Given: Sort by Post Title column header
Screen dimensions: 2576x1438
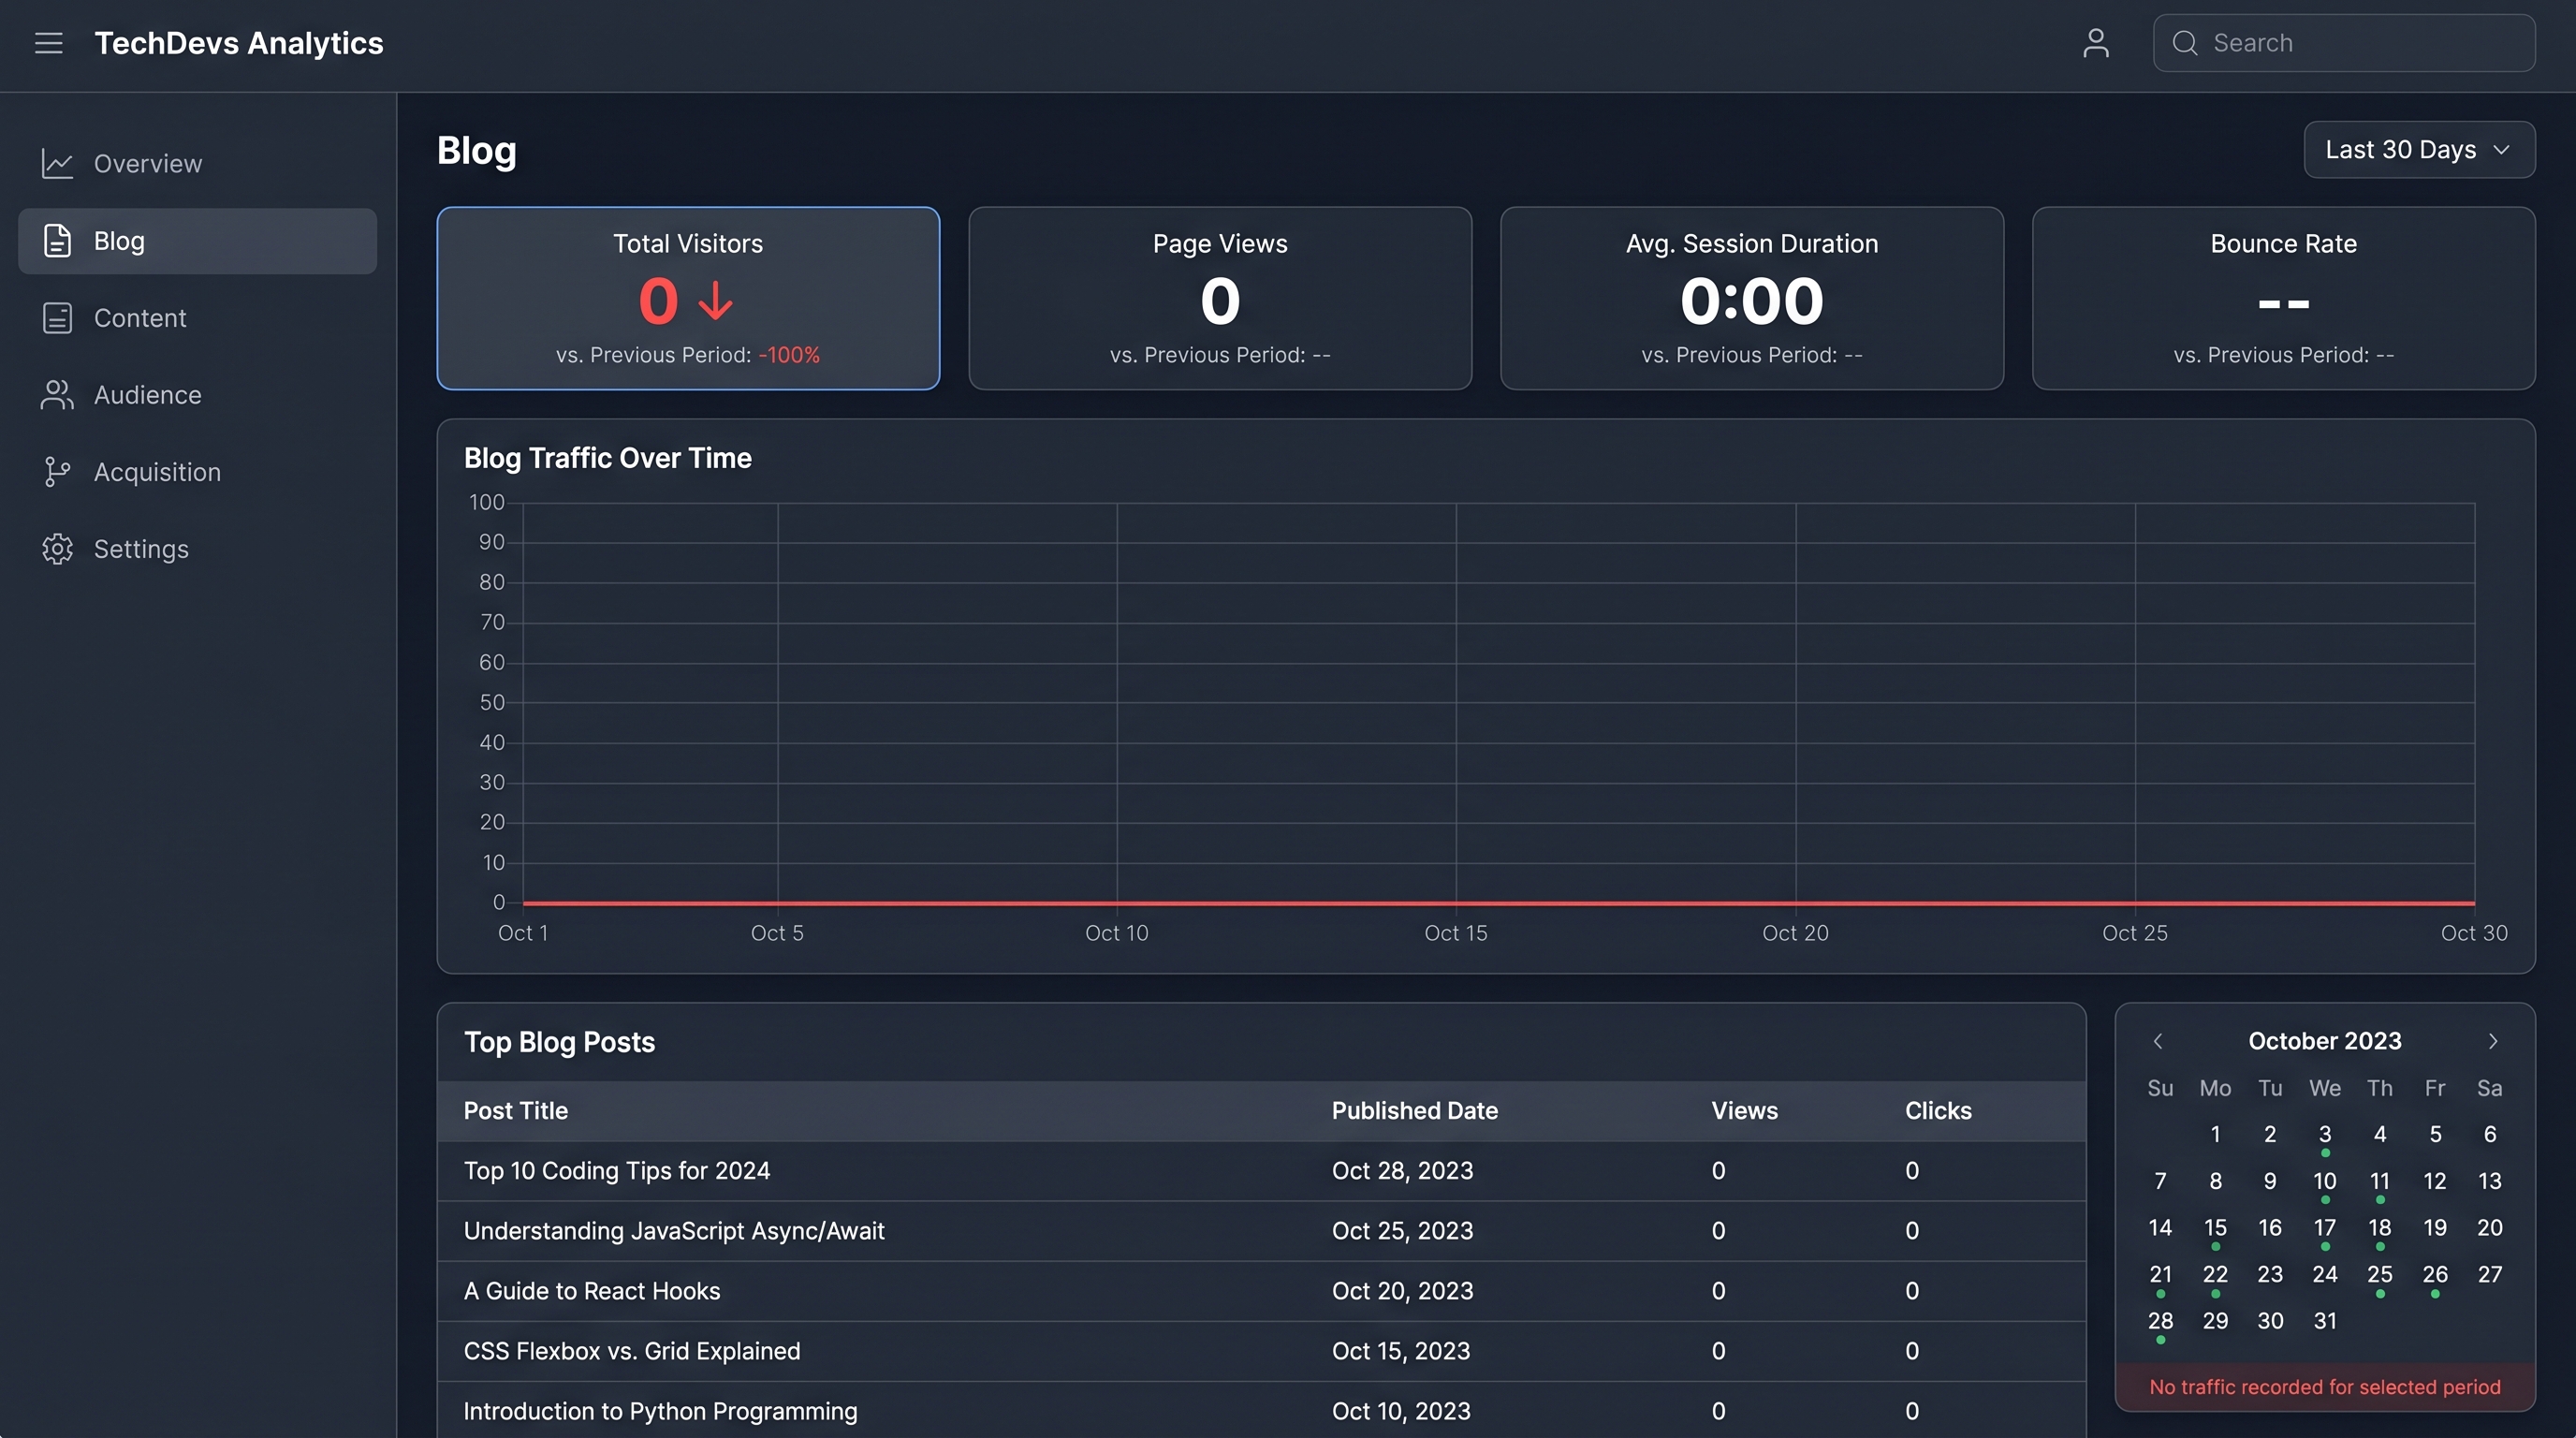Looking at the screenshot, I should tap(515, 1111).
